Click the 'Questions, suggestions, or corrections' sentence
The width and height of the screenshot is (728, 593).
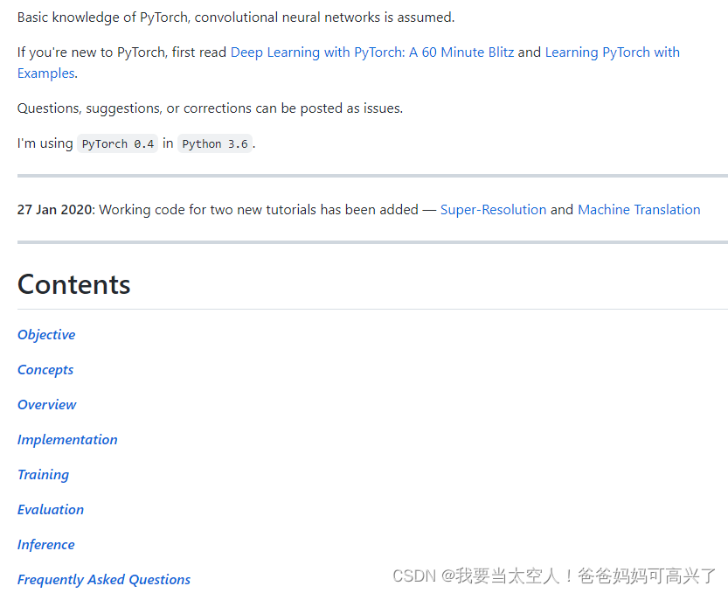click(x=210, y=108)
